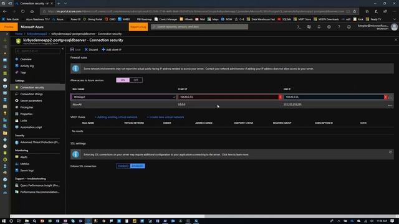Click the Discard X toolbar button
The height and width of the screenshot is (224, 399).
point(91,50)
